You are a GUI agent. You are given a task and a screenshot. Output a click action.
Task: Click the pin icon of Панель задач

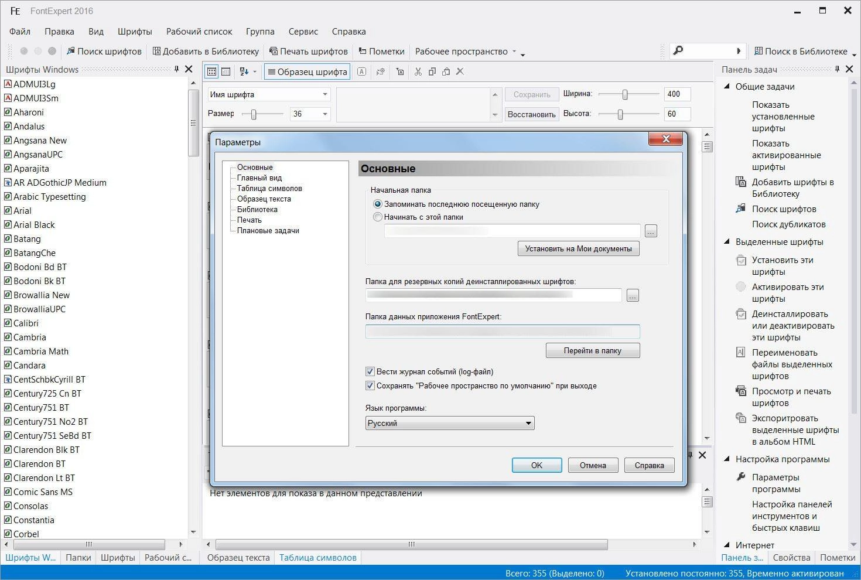click(838, 69)
